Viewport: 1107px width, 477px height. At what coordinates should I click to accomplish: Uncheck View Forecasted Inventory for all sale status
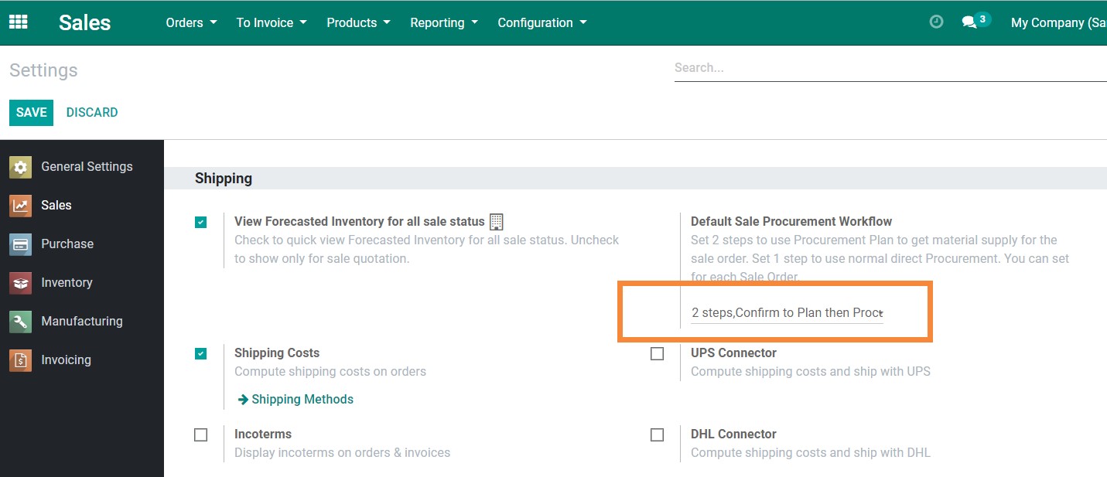201,223
